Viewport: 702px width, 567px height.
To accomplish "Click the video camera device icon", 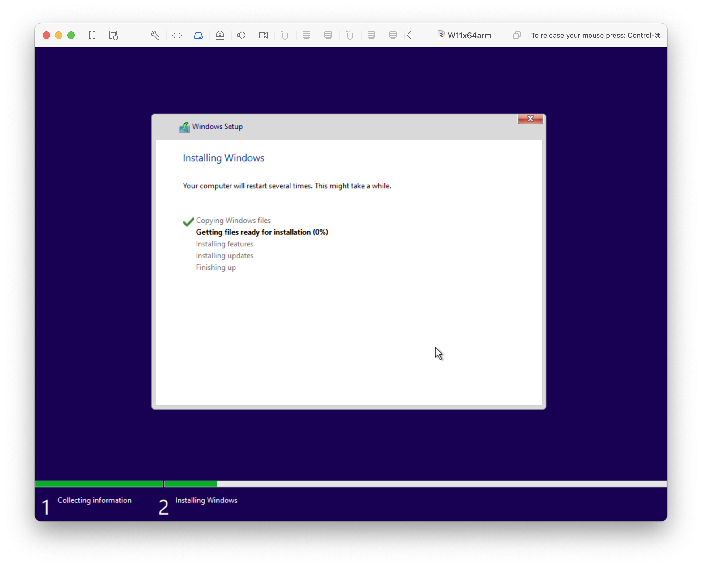I will (264, 35).
